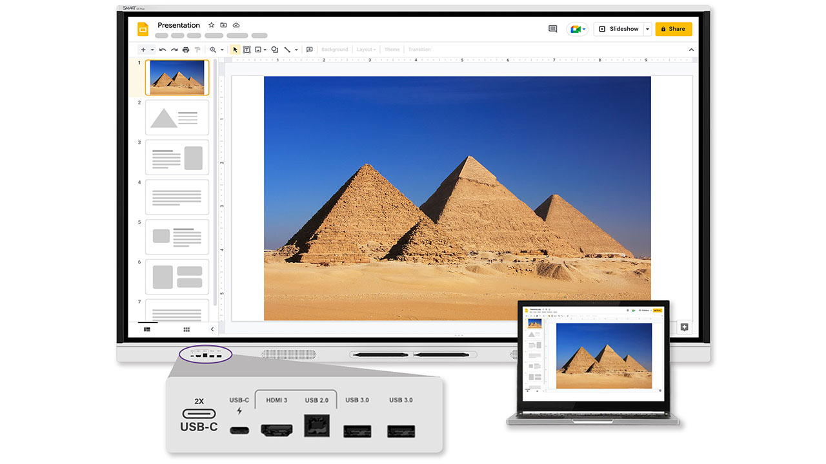Screen dimensions: 826x464
Task: Expand the Zoom tool dropdown
Action: point(221,50)
